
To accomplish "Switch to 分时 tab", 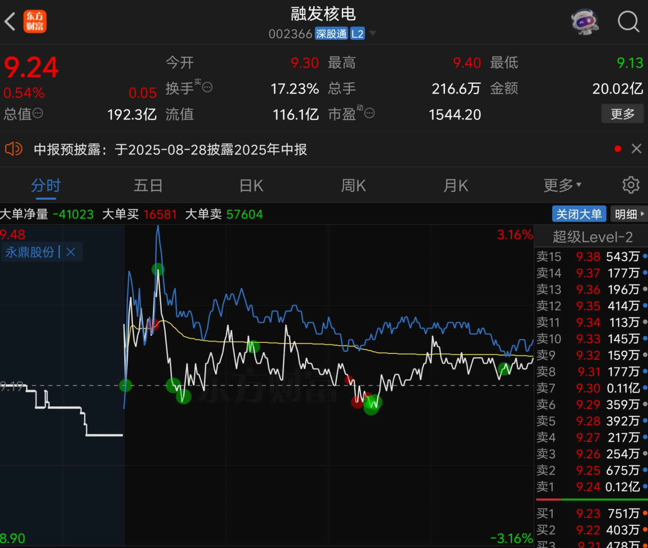I will (46, 185).
